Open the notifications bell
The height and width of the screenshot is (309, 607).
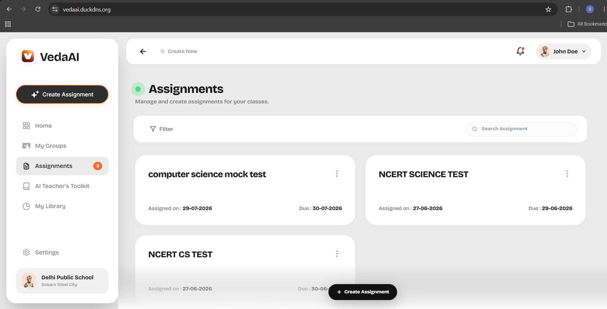520,51
